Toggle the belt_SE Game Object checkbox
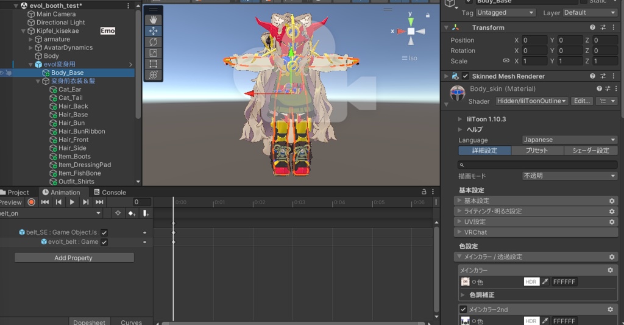The height and width of the screenshot is (325, 624). (x=104, y=232)
